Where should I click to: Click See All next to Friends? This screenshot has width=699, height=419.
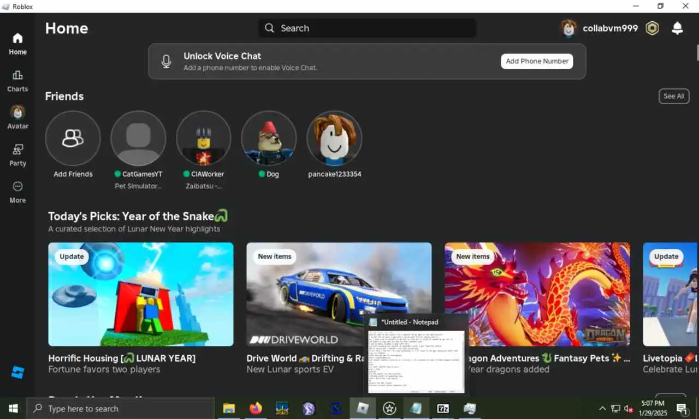click(x=674, y=96)
